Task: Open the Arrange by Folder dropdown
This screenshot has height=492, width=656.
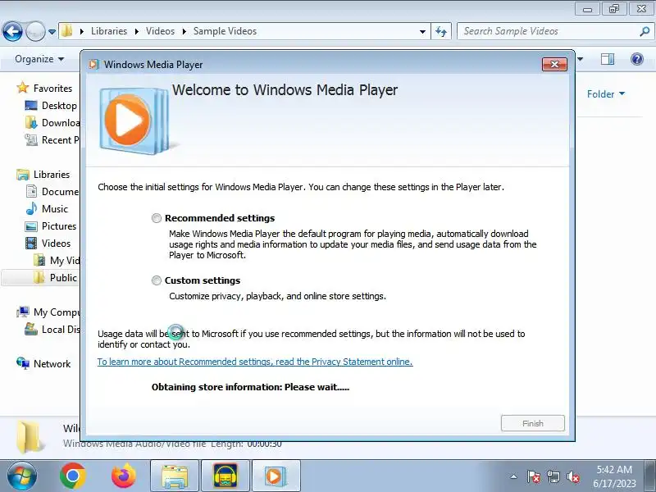Action: 606,94
